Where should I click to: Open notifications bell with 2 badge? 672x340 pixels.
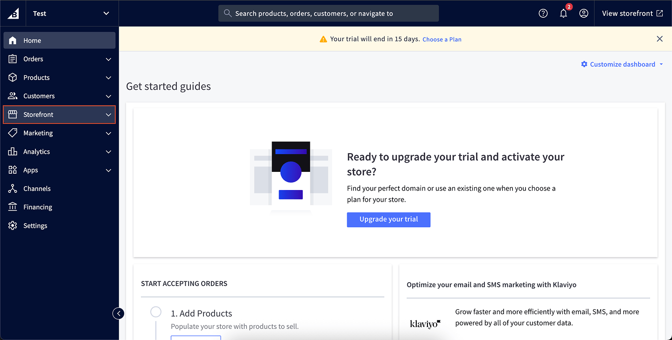(564, 13)
